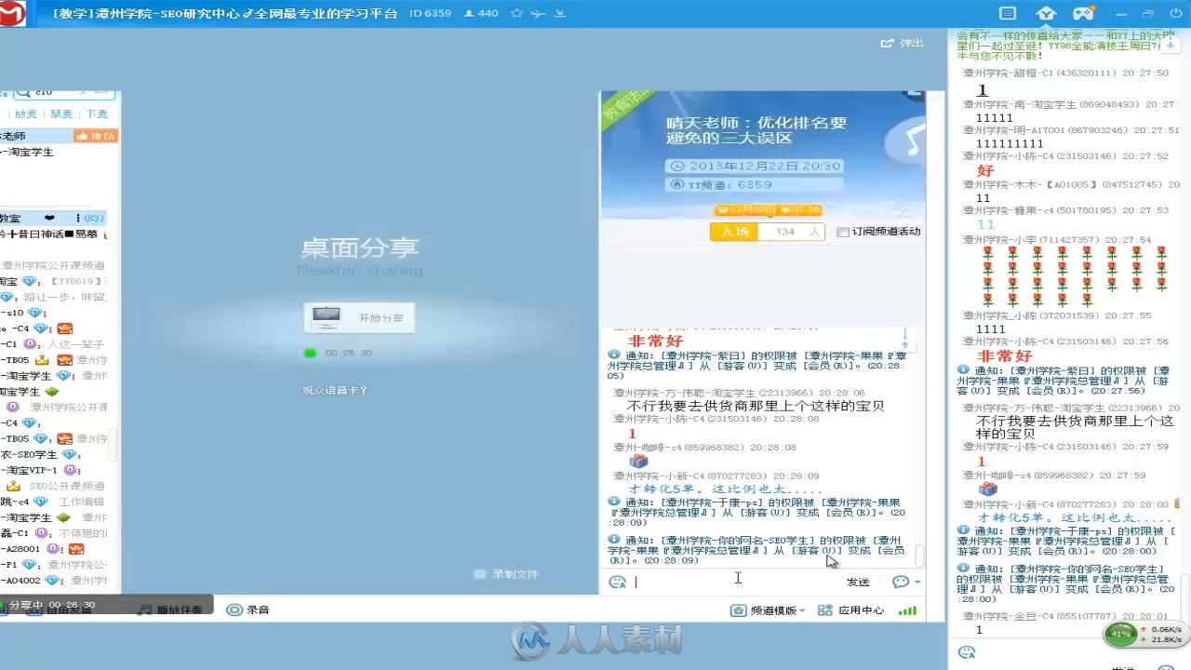
Task: Click the emoticon icon in center chat input
Action: (617, 583)
